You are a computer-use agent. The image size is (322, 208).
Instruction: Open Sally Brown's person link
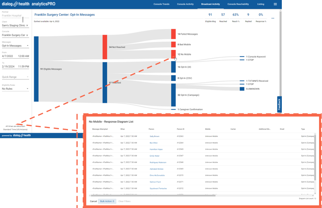[x=155, y=136]
